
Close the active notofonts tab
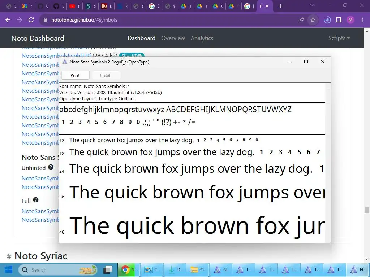point(267,6)
